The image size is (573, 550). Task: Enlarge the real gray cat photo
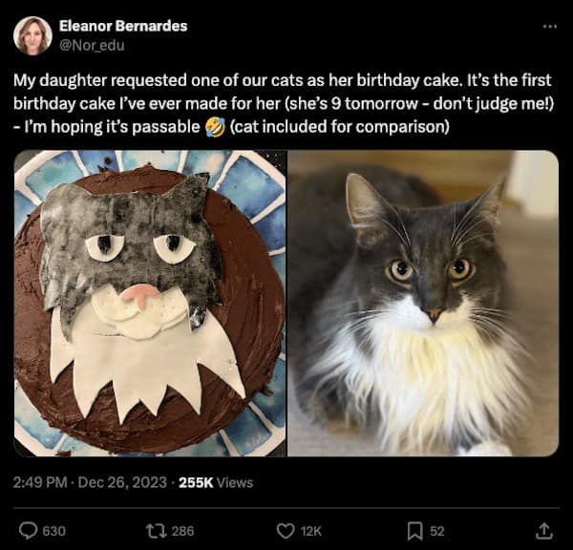click(x=423, y=303)
